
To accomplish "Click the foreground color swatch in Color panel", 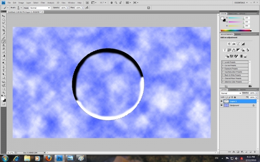I will (x=222, y=18).
